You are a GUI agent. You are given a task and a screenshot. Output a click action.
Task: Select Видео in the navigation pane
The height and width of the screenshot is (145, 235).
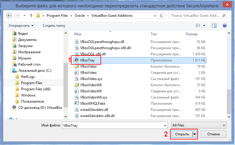tap(23, 34)
